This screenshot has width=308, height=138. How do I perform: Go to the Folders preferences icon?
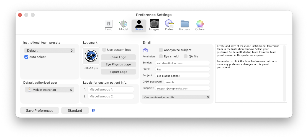[184, 25]
